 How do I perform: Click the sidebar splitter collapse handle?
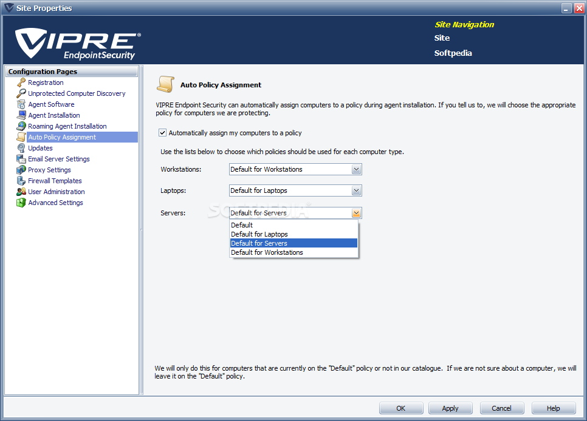tap(141, 229)
